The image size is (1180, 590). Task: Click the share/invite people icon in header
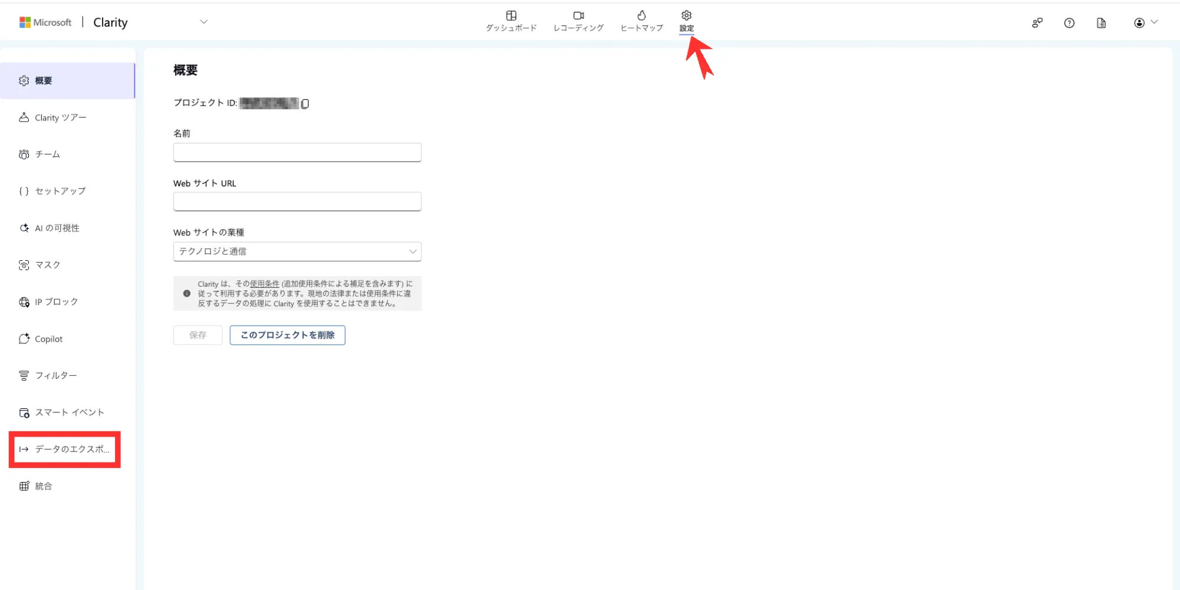1037,23
